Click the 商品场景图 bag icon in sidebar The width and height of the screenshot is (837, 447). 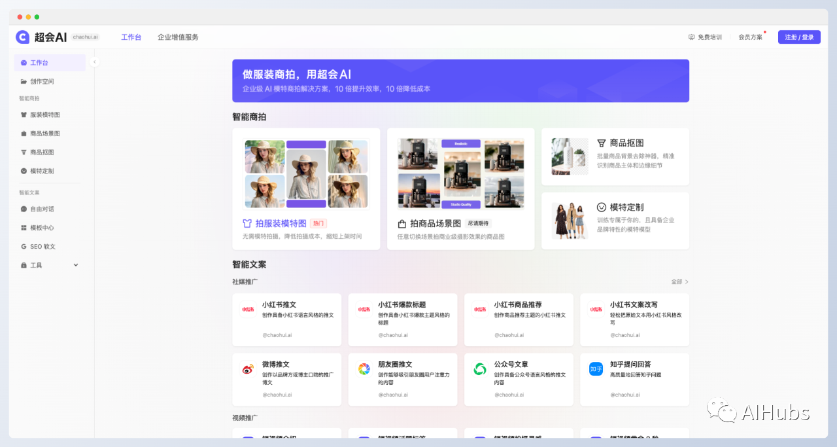point(24,134)
